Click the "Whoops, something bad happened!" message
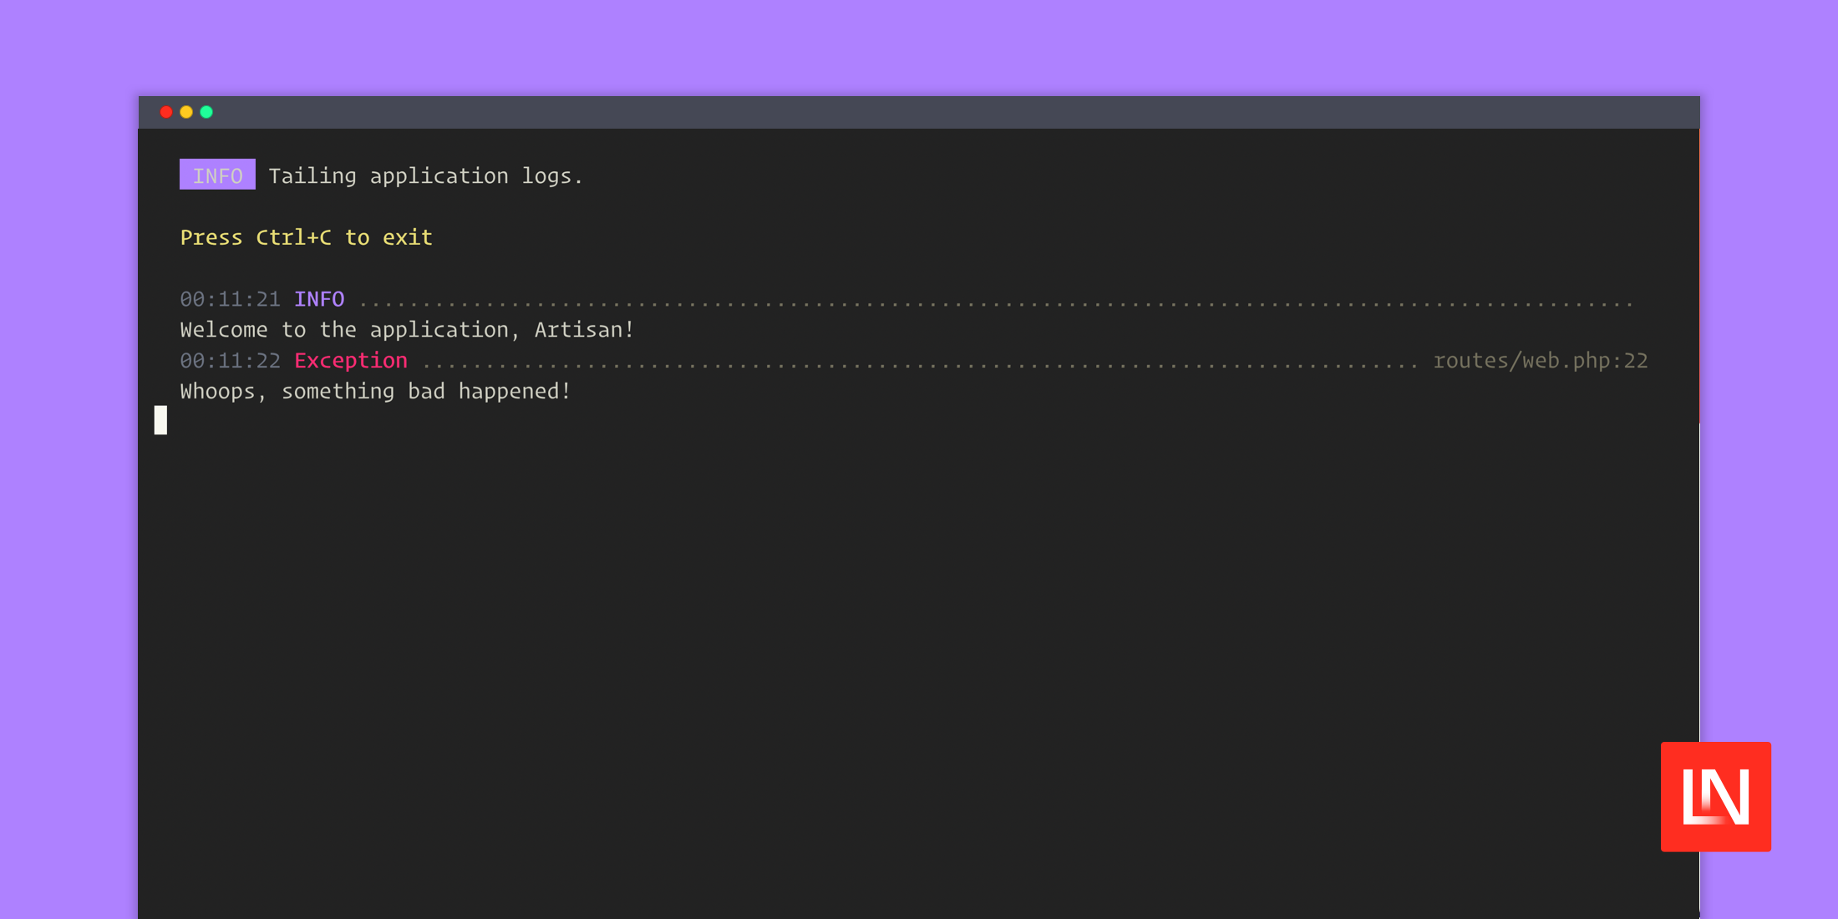1838x919 pixels. [375, 391]
